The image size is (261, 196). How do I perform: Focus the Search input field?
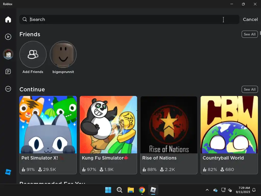point(129,19)
